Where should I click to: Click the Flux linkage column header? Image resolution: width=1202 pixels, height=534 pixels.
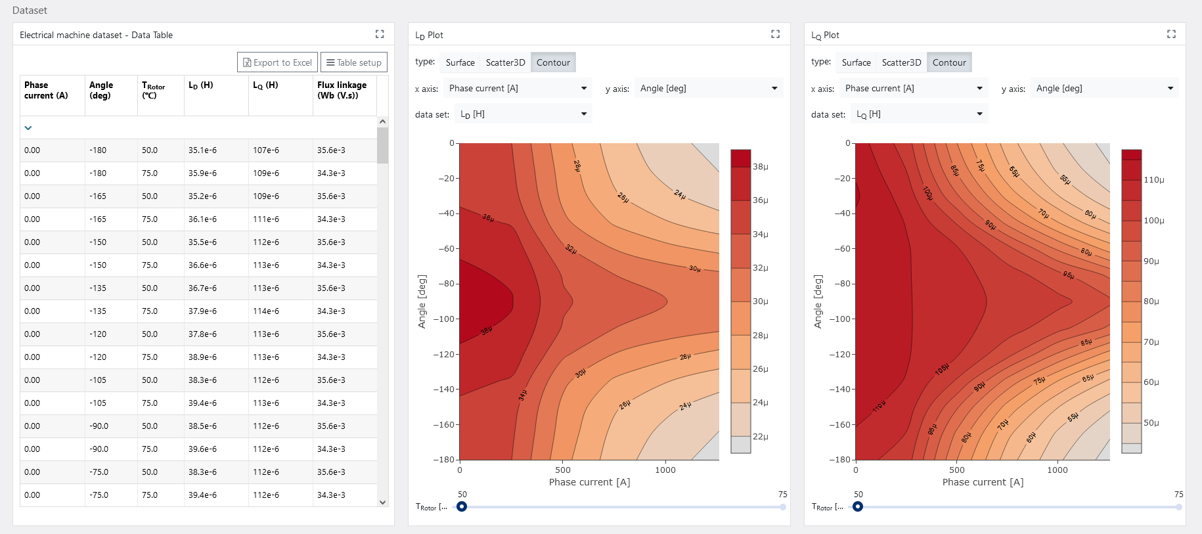coord(343,90)
